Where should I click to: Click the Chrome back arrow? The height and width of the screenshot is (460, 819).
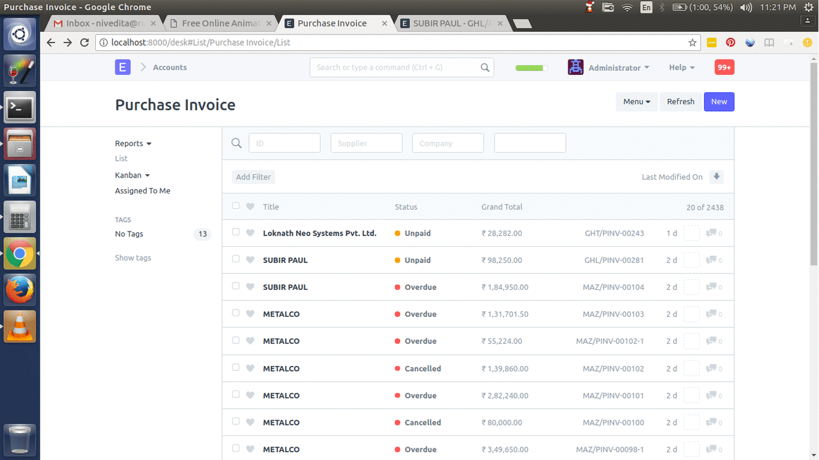51,42
